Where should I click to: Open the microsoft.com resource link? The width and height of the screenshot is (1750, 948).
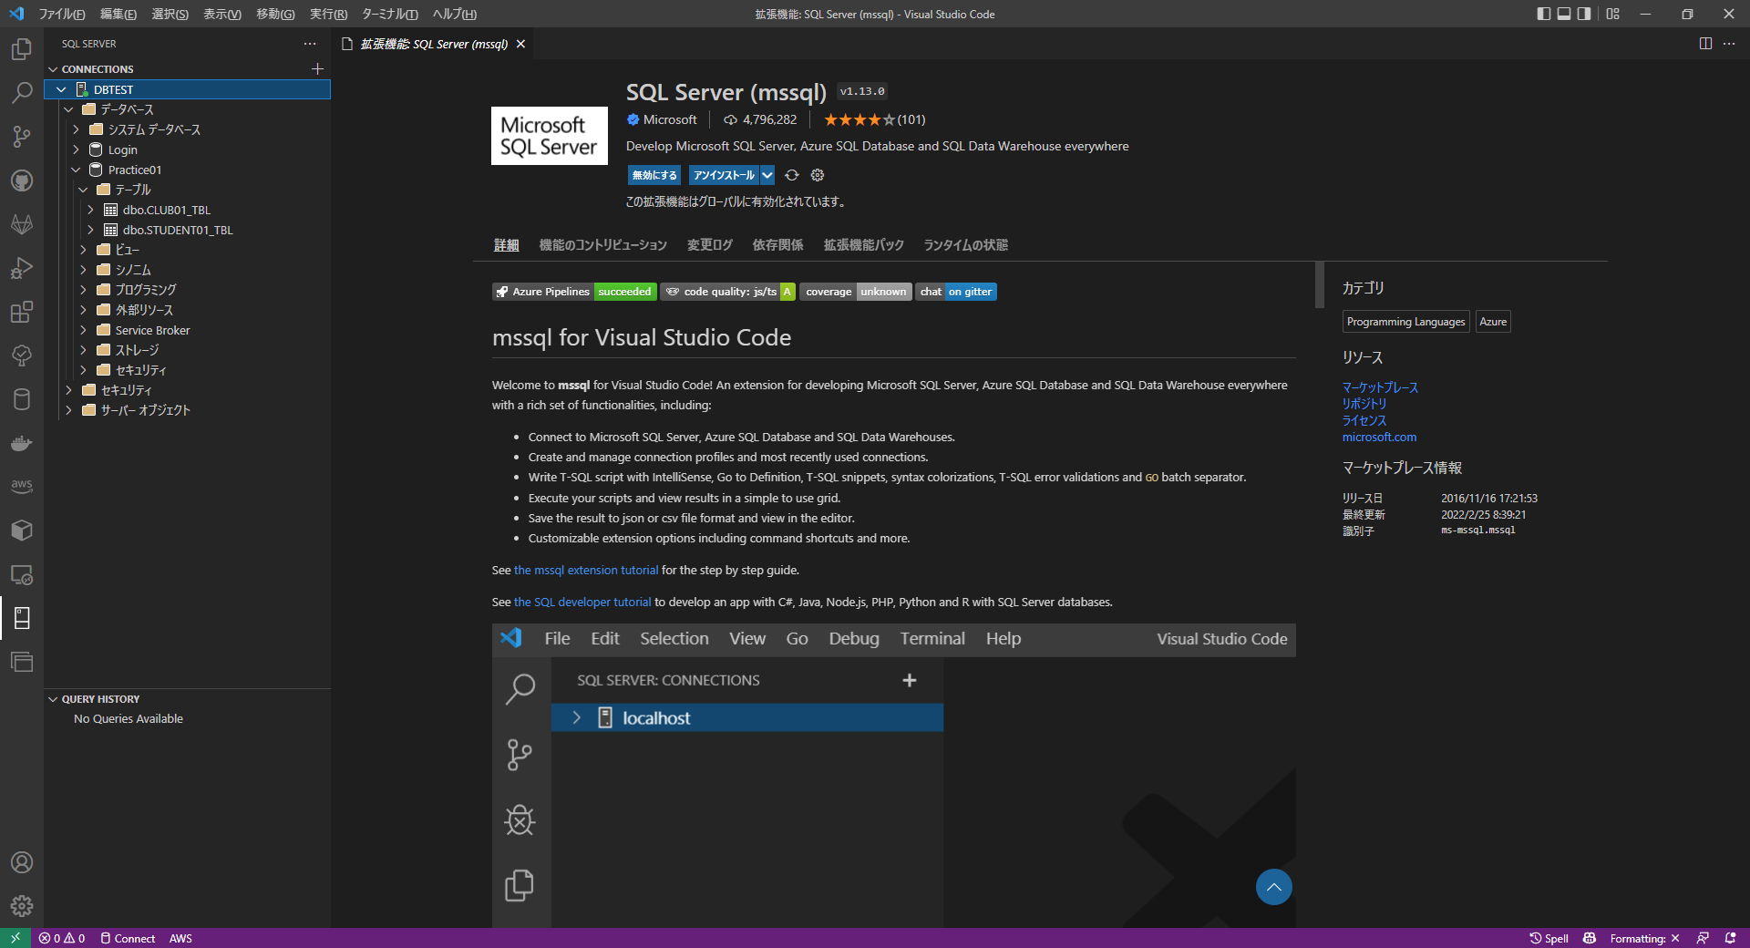tap(1379, 438)
